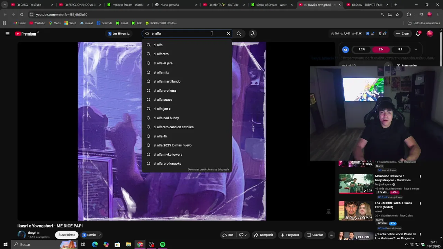
Task: Bookmark this page with the star icon
Action: tap(397, 15)
